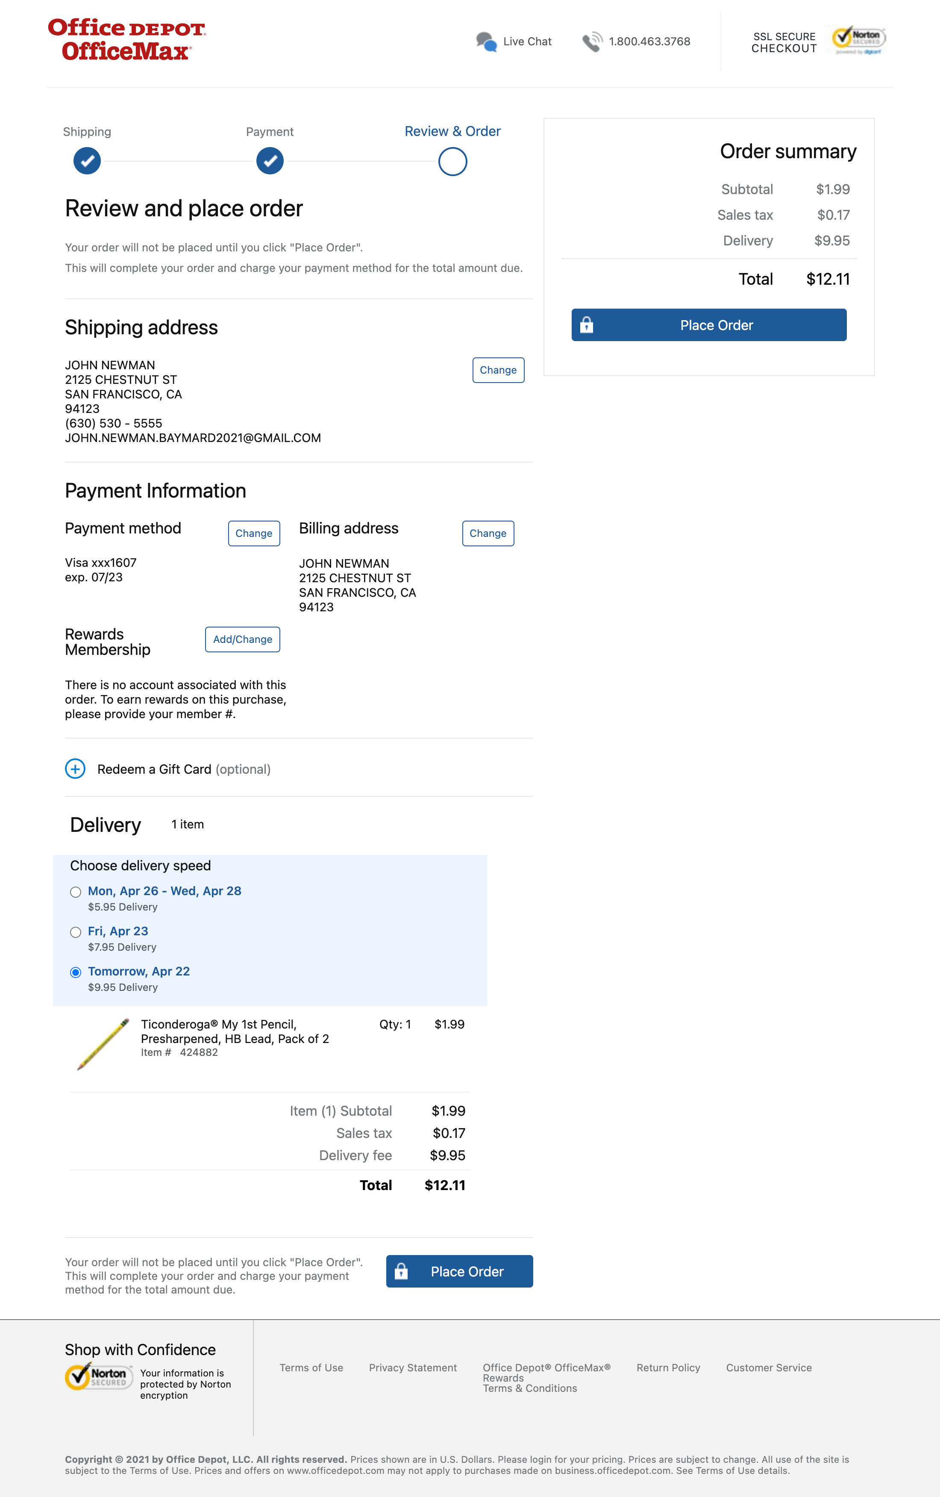Open the Customer Service page
The height and width of the screenshot is (1497, 940).
769,1368
